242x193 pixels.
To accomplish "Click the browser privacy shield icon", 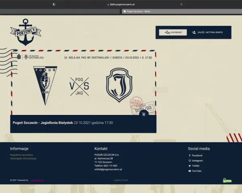I will pyautogui.click(x=54, y=4).
